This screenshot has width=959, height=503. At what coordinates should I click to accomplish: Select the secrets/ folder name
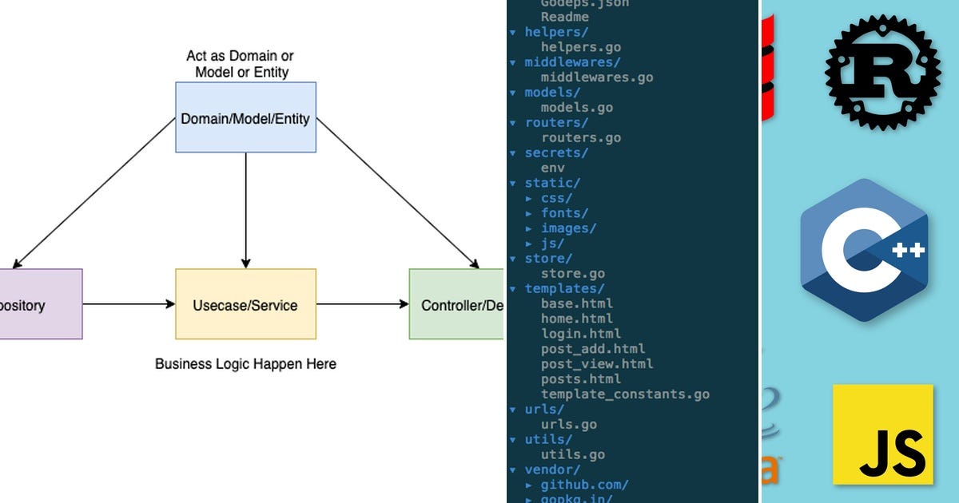[557, 152]
